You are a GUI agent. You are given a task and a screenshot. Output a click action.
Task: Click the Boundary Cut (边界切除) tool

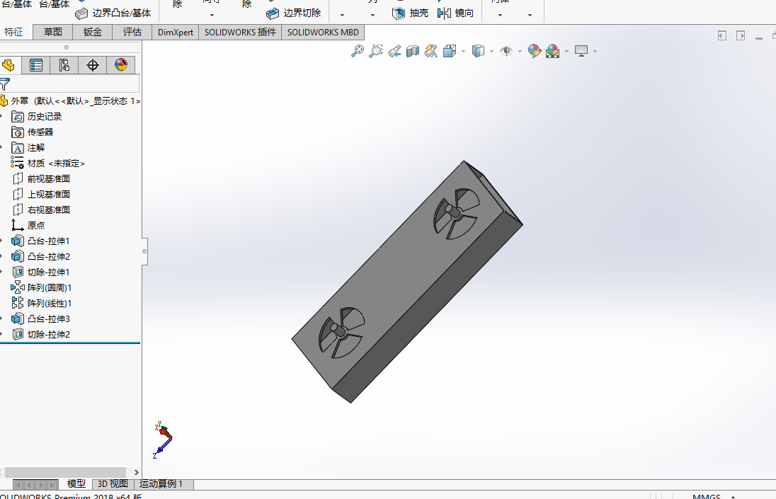click(x=293, y=13)
